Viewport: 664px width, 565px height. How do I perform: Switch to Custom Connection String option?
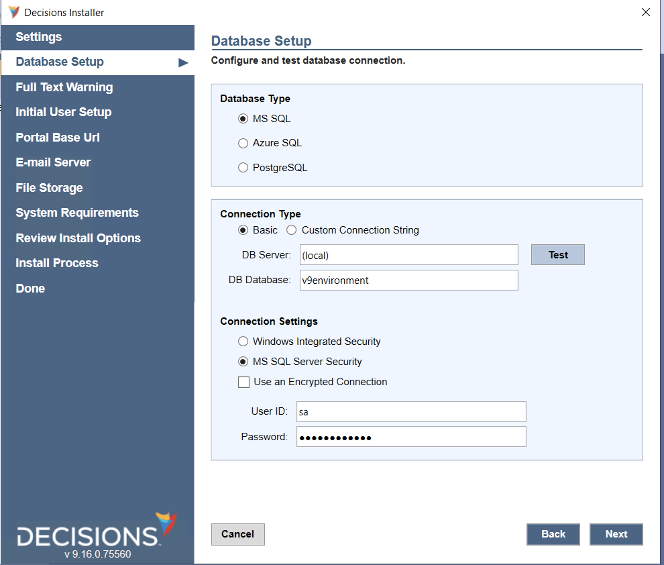click(292, 230)
